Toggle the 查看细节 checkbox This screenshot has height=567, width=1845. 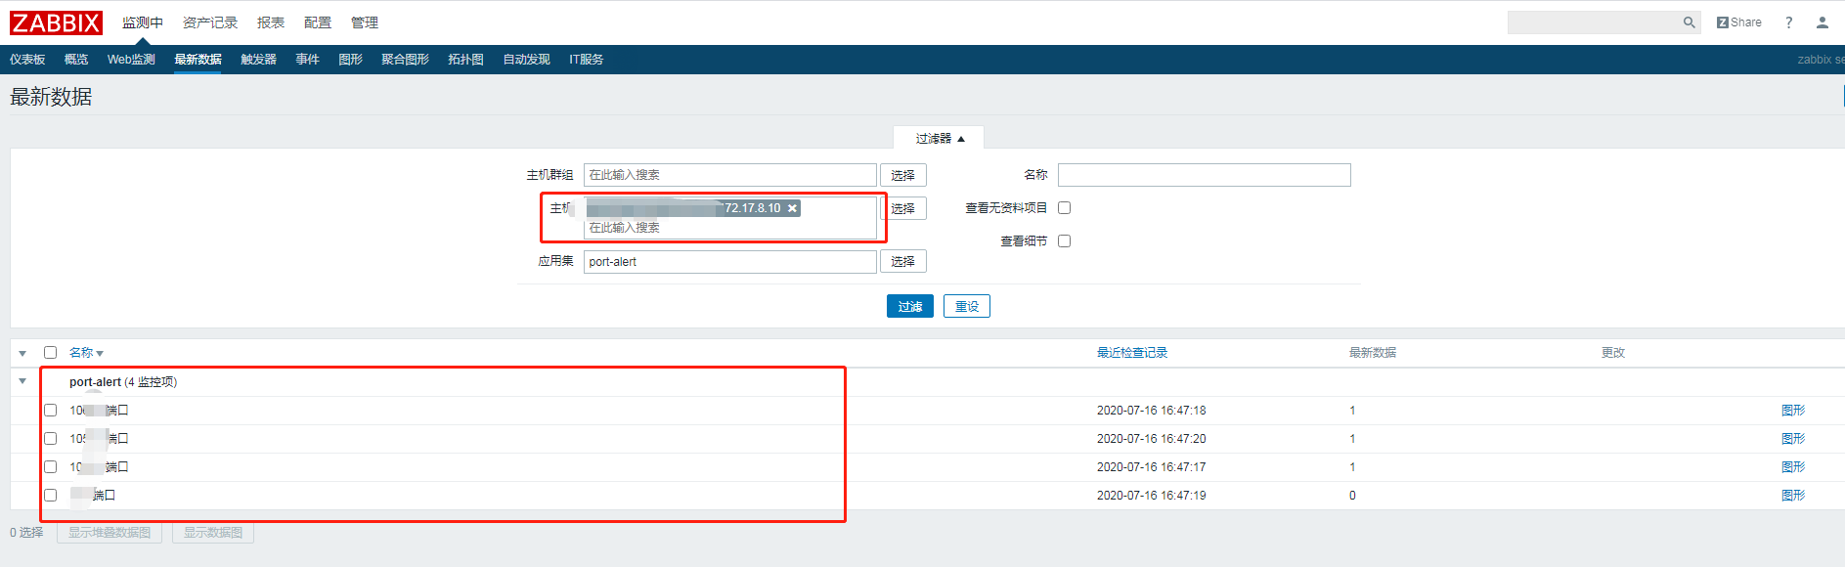[1065, 241]
